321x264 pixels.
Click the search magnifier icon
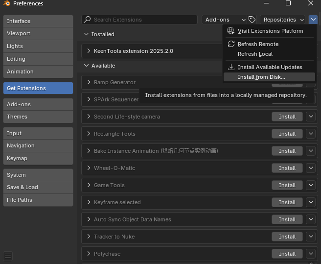point(88,20)
